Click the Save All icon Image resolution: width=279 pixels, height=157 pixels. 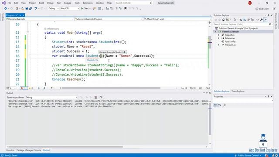point(31,8)
